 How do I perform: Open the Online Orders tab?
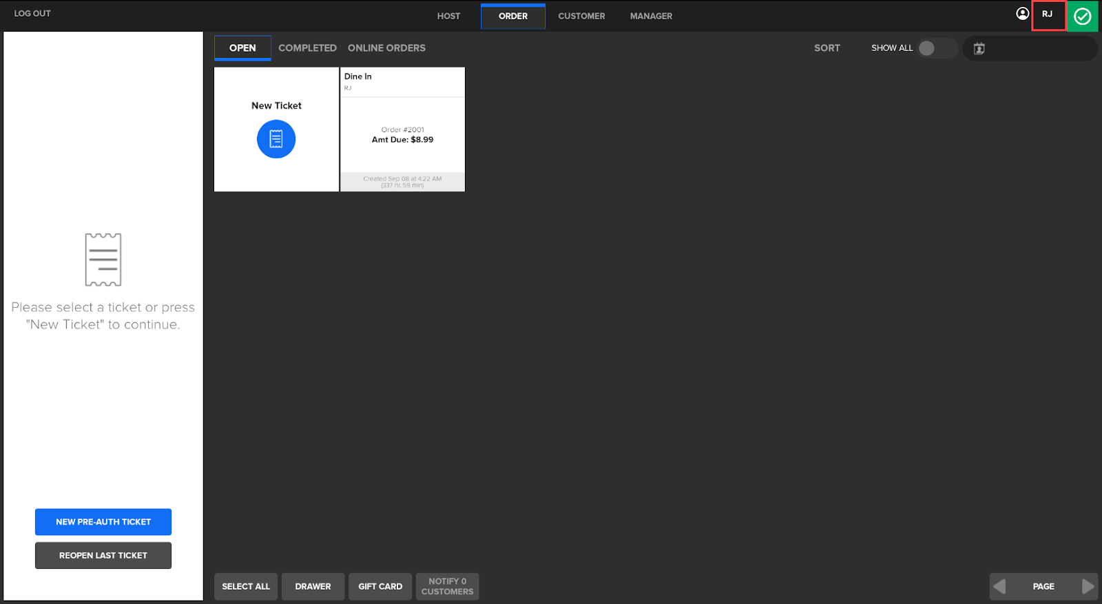[386, 48]
